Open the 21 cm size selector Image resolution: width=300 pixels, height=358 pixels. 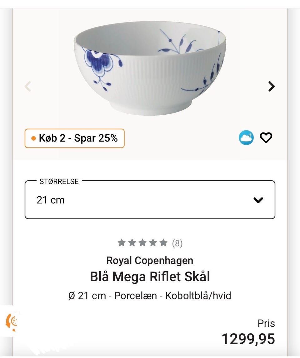tap(149, 200)
